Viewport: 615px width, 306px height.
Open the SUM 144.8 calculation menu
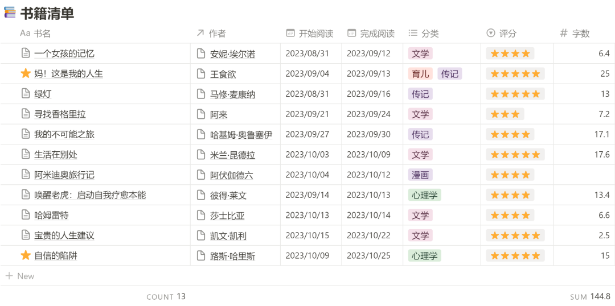pos(591,296)
